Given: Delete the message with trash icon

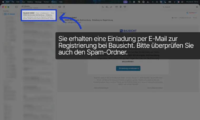Looking at the screenshot, I should (x=121, y=7).
